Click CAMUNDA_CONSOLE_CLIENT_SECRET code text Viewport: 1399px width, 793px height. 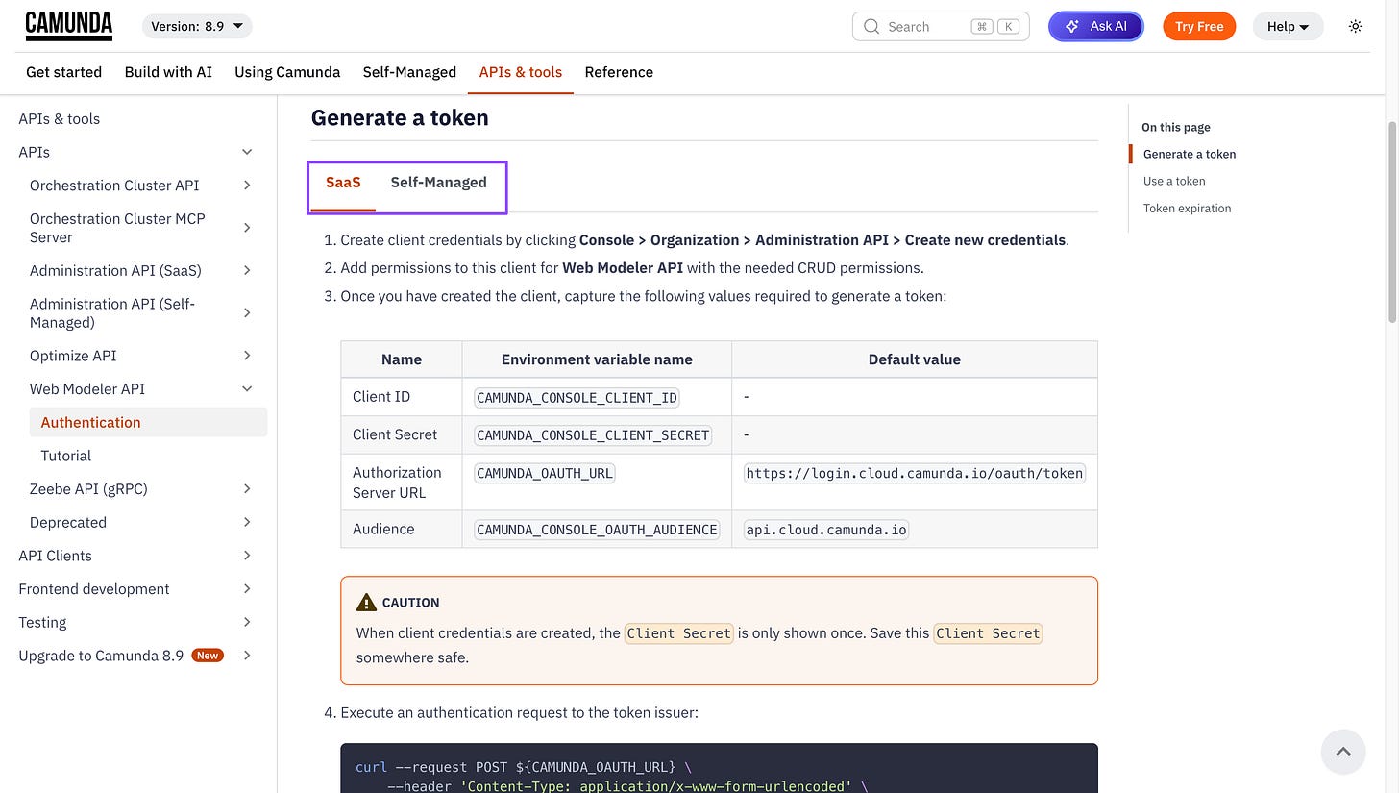tap(593, 434)
